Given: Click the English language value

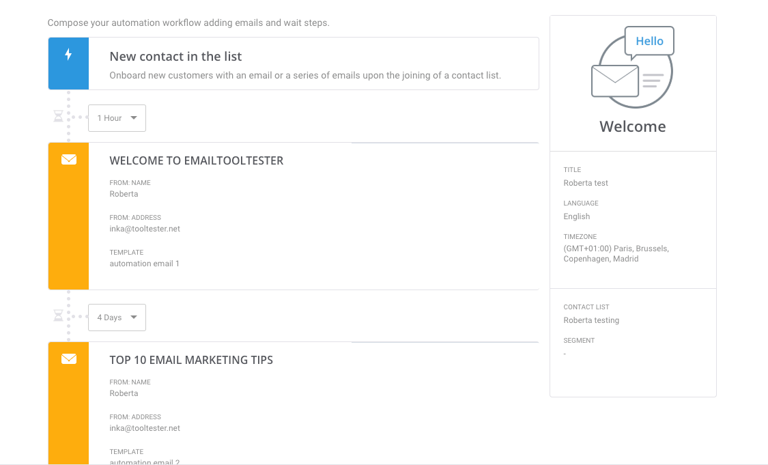Looking at the screenshot, I should coord(576,216).
